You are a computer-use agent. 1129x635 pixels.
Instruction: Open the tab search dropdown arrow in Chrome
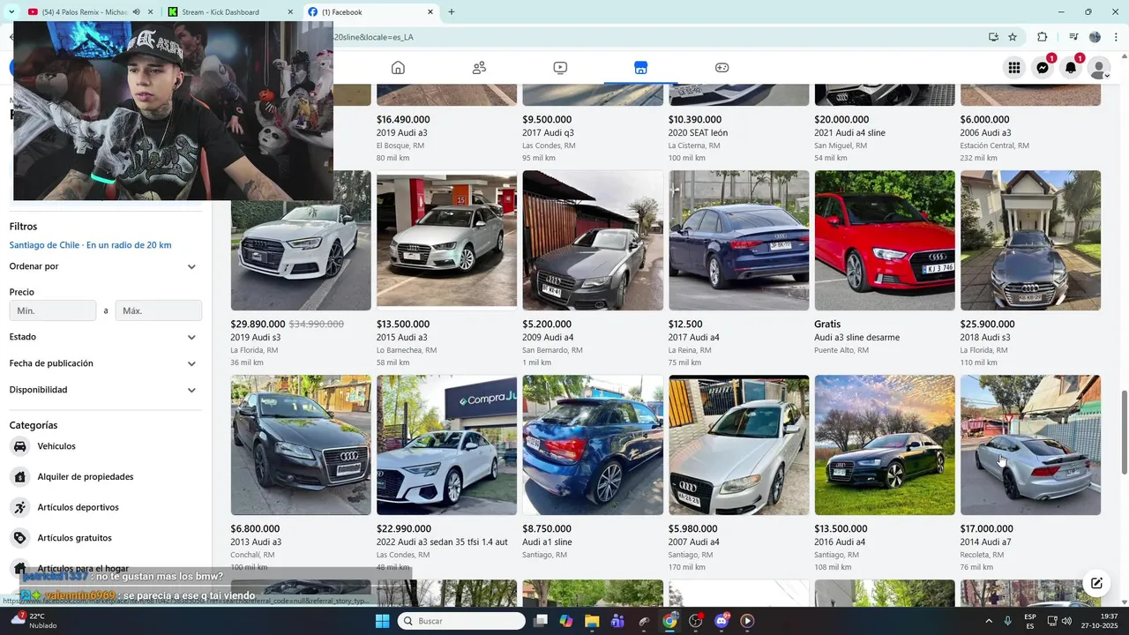pos(11,11)
